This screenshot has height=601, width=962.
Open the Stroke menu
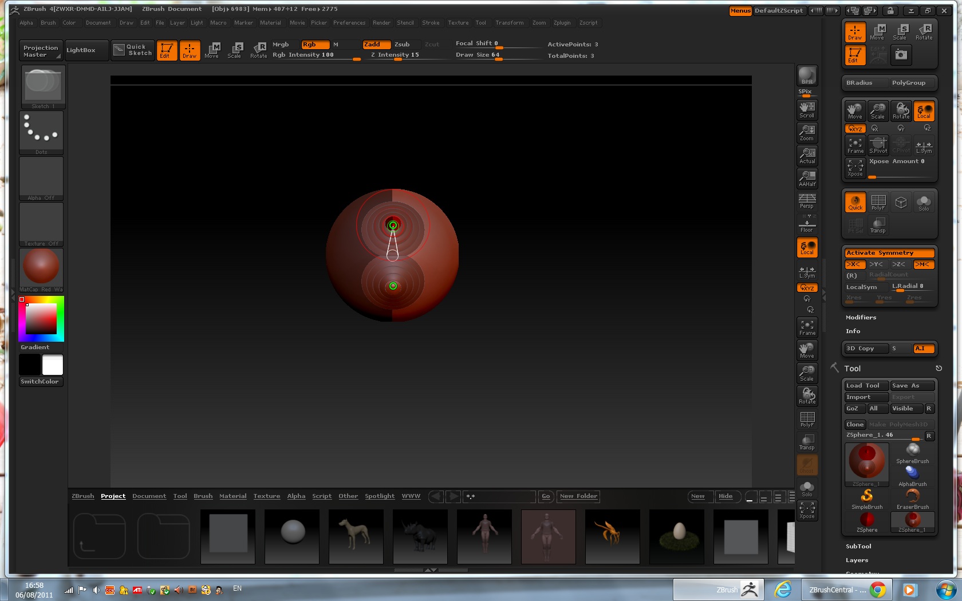click(x=431, y=23)
